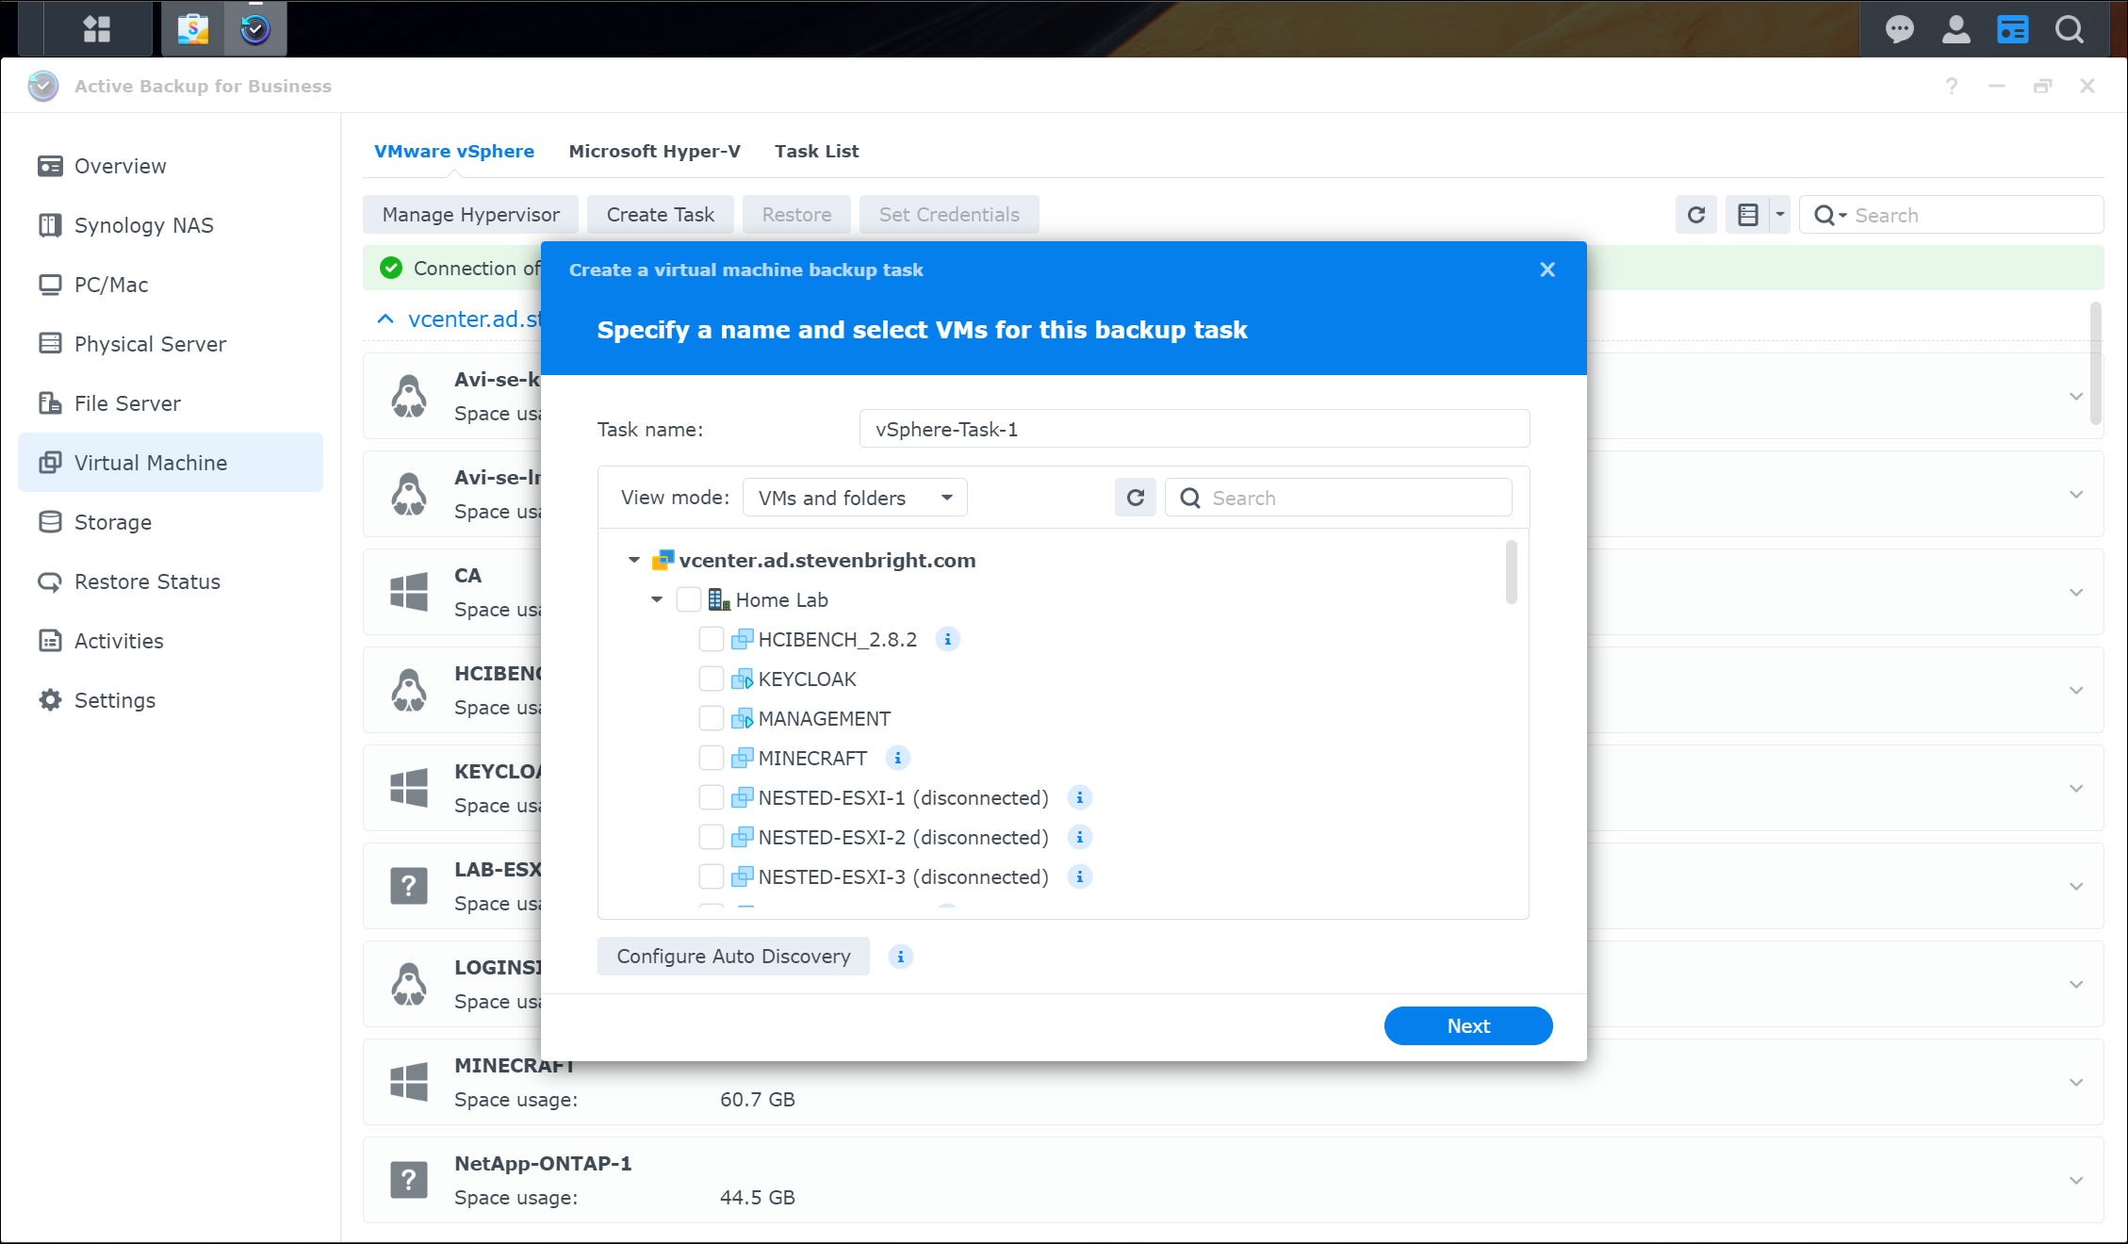
Task: Collapse the Home Lab tree node
Action: 657,600
